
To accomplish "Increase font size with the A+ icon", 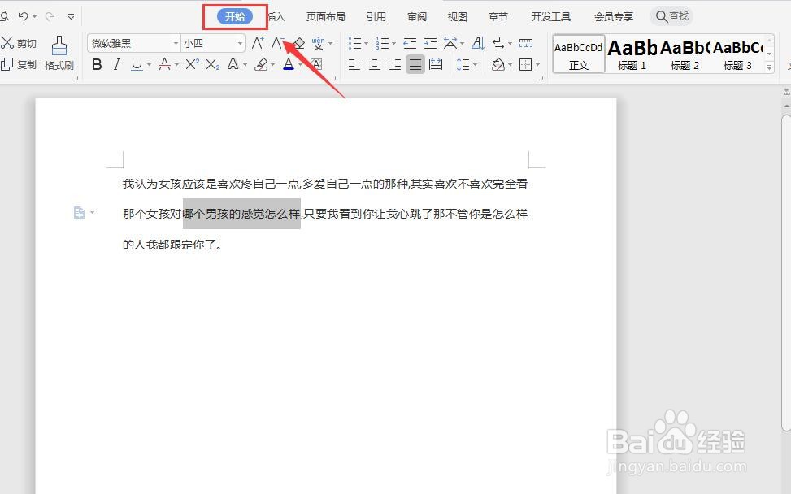I will click(x=258, y=42).
